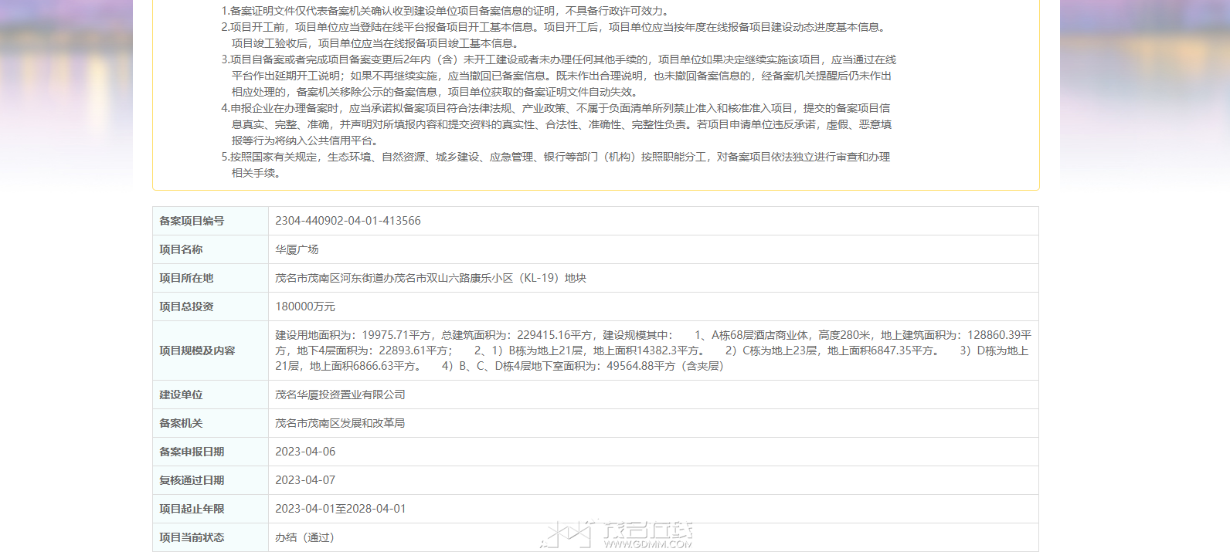Select project number 2304-440902-04-01-413566

click(x=348, y=221)
